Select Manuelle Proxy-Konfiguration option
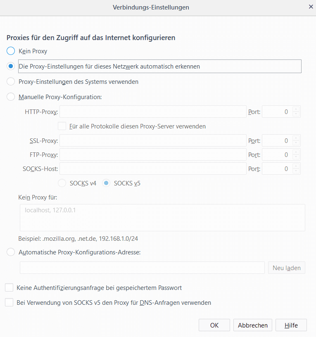 [x=11, y=97]
